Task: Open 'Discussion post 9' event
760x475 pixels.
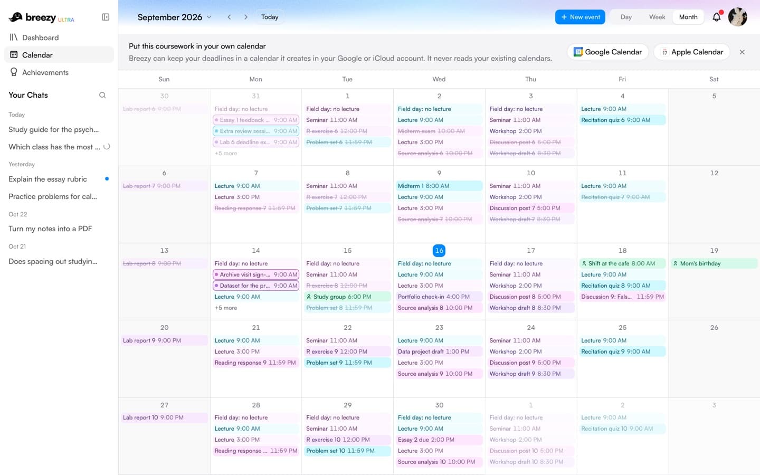Action: (x=530, y=363)
